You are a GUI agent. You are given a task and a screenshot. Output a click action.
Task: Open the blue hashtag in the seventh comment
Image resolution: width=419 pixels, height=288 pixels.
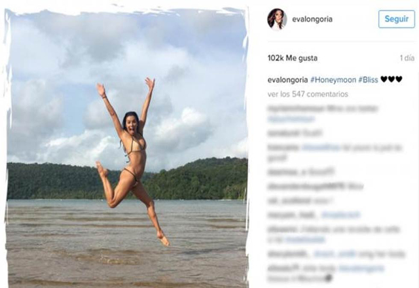pyautogui.click(x=340, y=215)
